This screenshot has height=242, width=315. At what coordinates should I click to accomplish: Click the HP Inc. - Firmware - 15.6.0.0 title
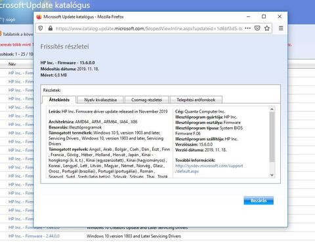pyautogui.click(x=68, y=63)
